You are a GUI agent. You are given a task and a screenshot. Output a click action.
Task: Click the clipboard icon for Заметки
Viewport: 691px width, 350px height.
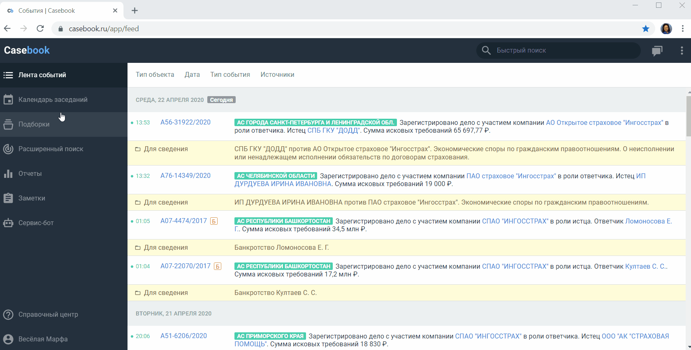[x=8, y=198]
